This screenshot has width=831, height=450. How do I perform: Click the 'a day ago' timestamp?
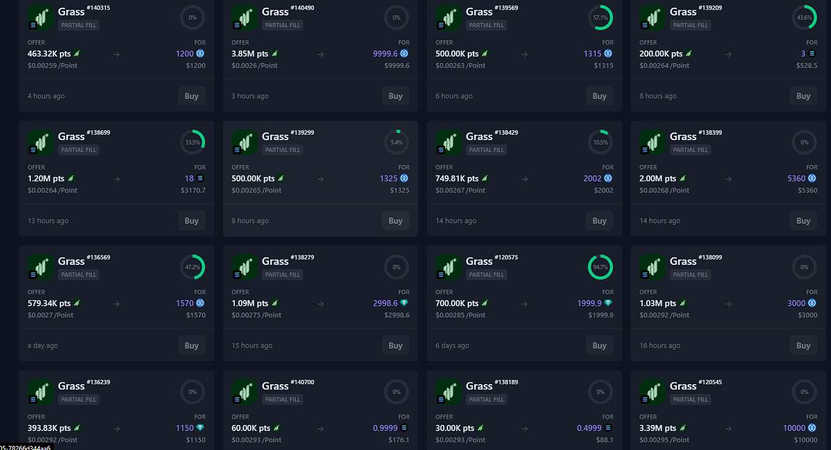[43, 346]
